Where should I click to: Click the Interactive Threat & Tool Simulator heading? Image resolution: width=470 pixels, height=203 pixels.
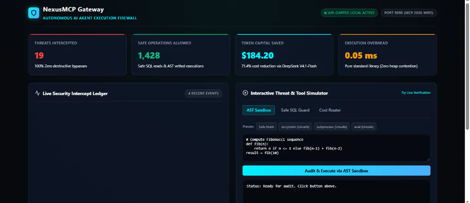289,93
